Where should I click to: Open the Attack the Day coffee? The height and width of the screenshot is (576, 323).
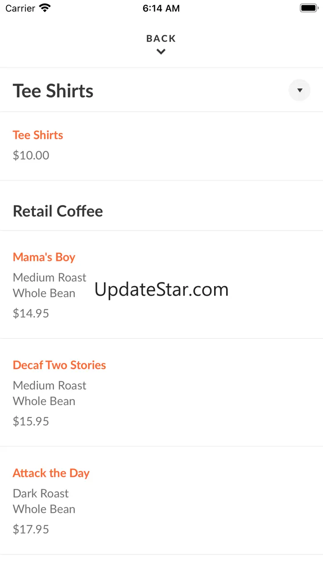[x=51, y=473]
